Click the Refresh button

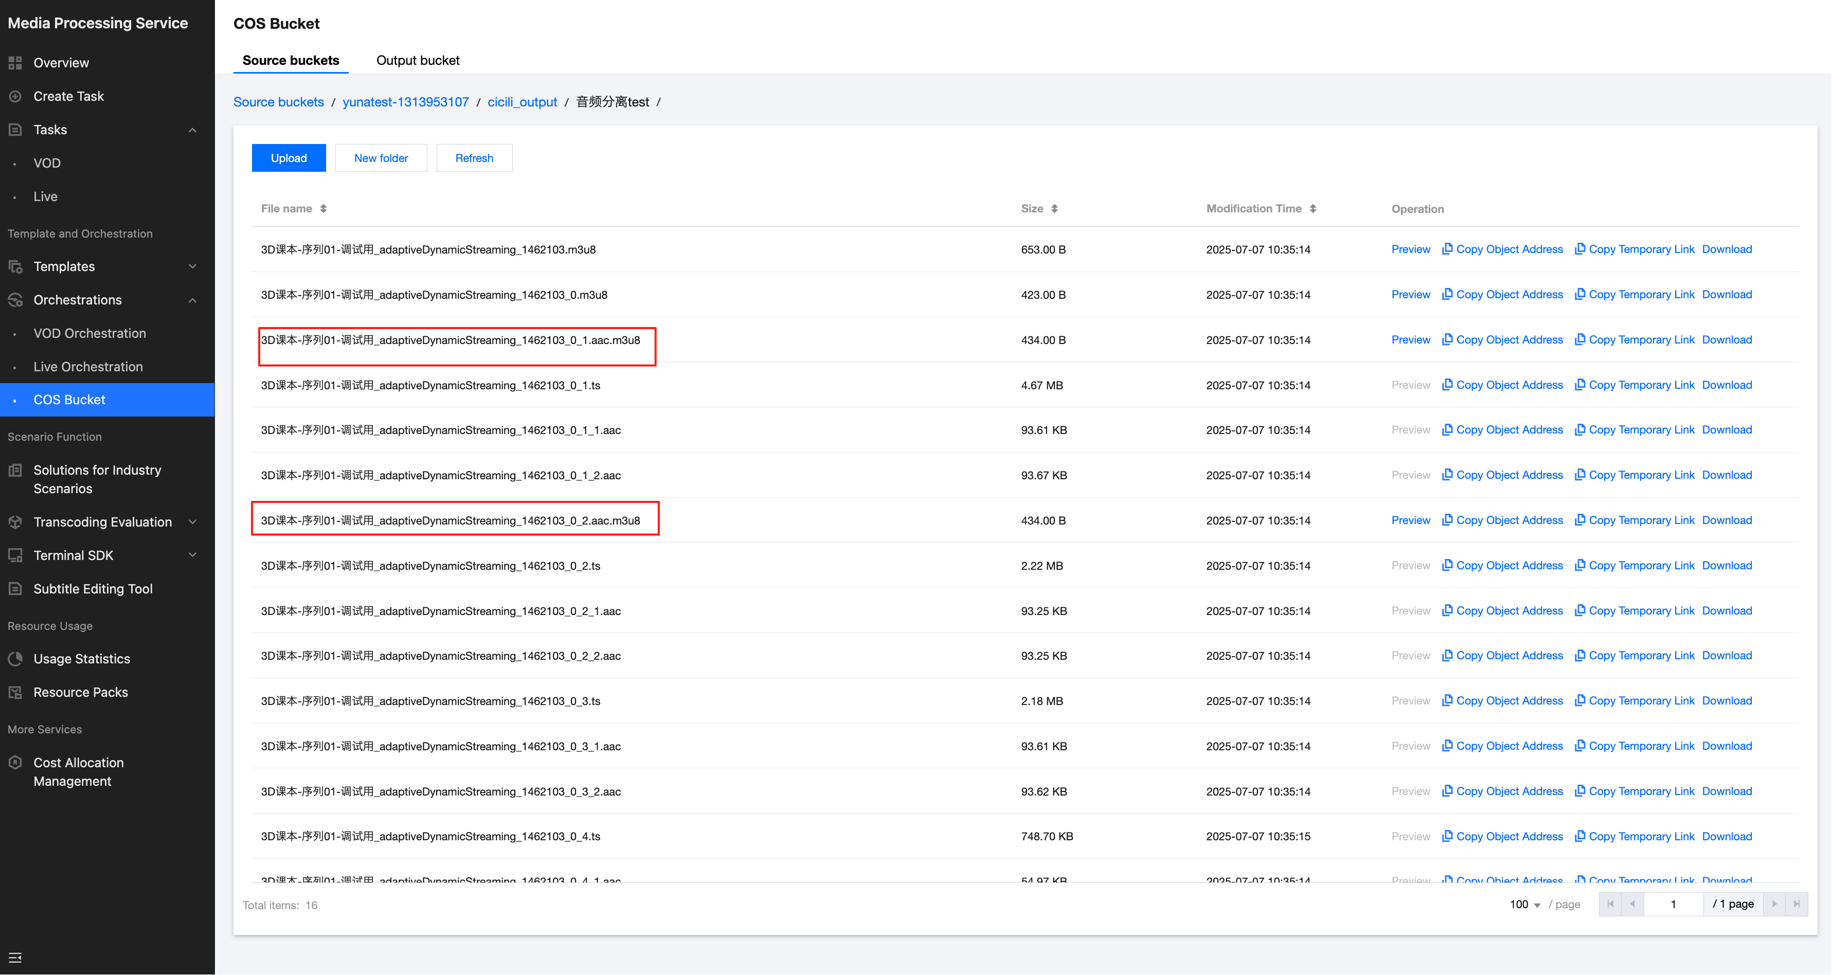[474, 158]
